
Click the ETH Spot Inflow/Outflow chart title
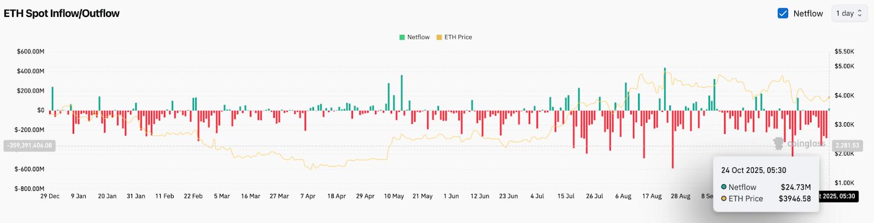(x=62, y=14)
